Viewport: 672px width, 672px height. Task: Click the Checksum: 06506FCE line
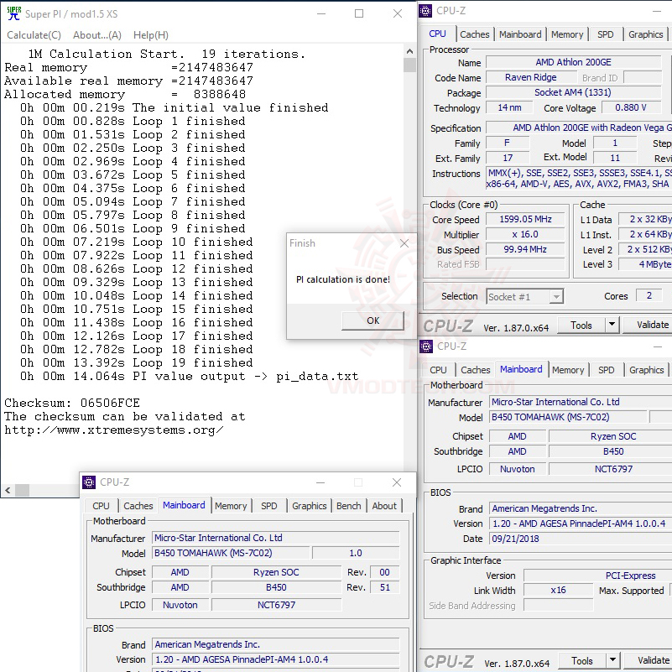pyautogui.click(x=72, y=403)
